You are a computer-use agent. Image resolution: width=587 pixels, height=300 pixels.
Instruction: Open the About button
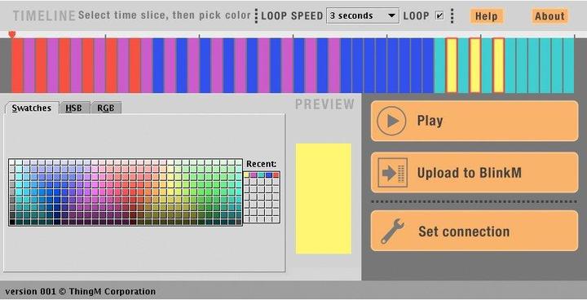(x=549, y=16)
